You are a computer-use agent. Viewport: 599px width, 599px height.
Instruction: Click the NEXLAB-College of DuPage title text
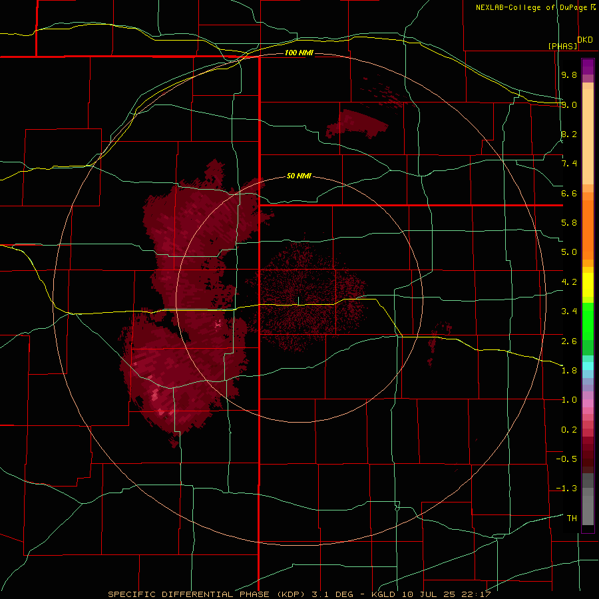pos(532,7)
